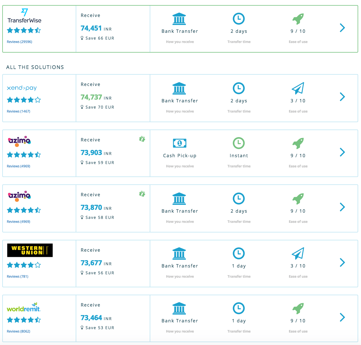Click the 73,677 INR amount

point(96,263)
